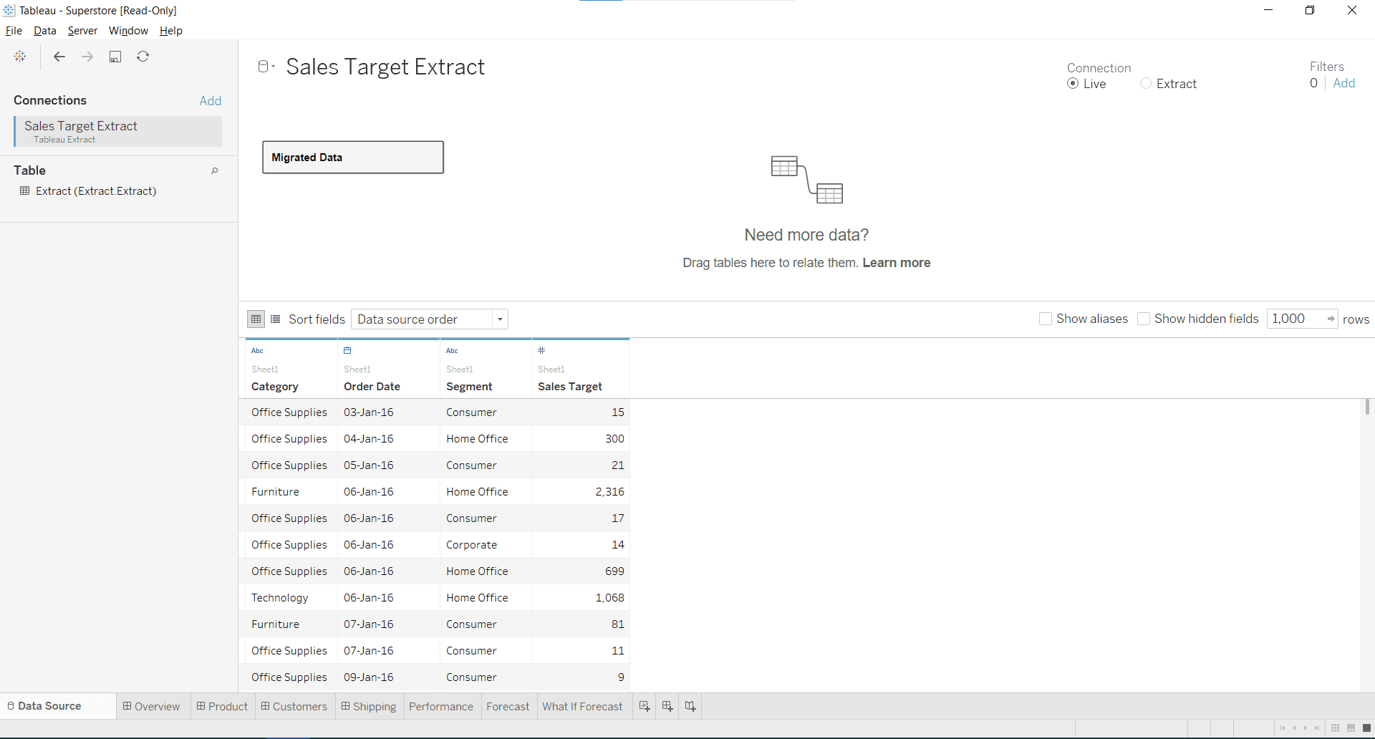Switch to the Forecast sheet tab
This screenshot has height=739, width=1375.
tap(508, 706)
